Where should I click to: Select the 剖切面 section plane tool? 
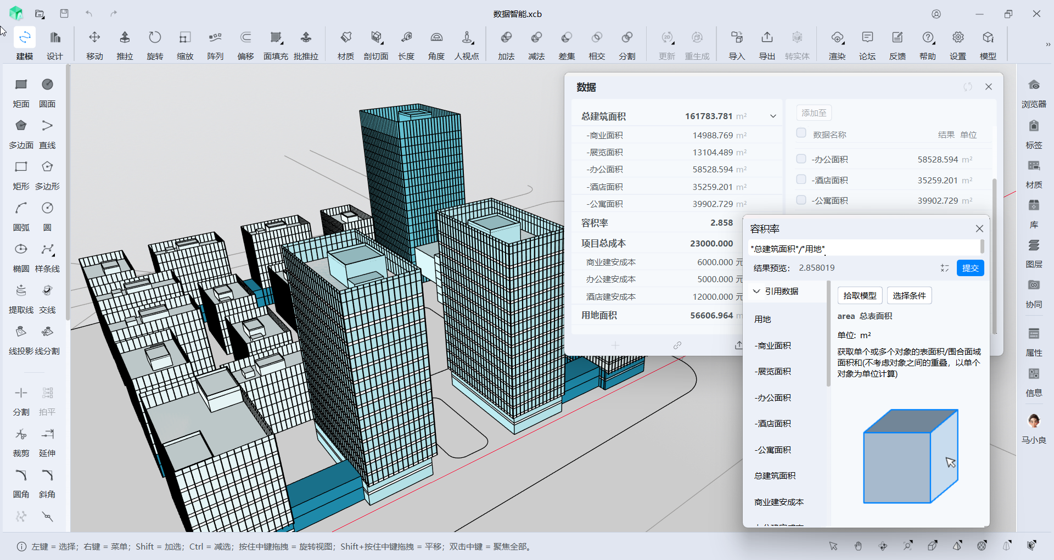pyautogui.click(x=376, y=37)
